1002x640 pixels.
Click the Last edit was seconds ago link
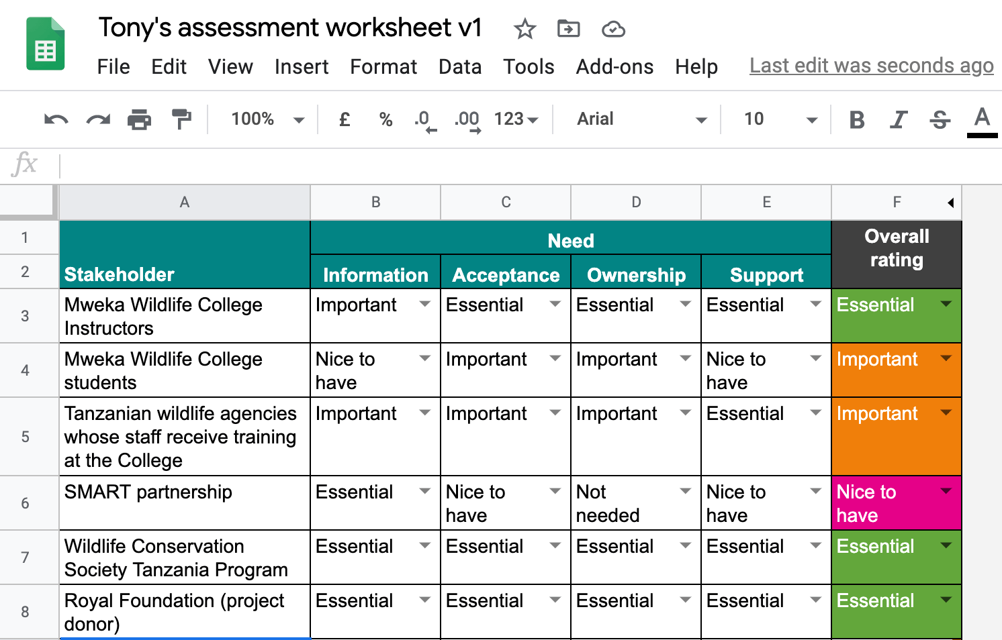[x=871, y=66]
